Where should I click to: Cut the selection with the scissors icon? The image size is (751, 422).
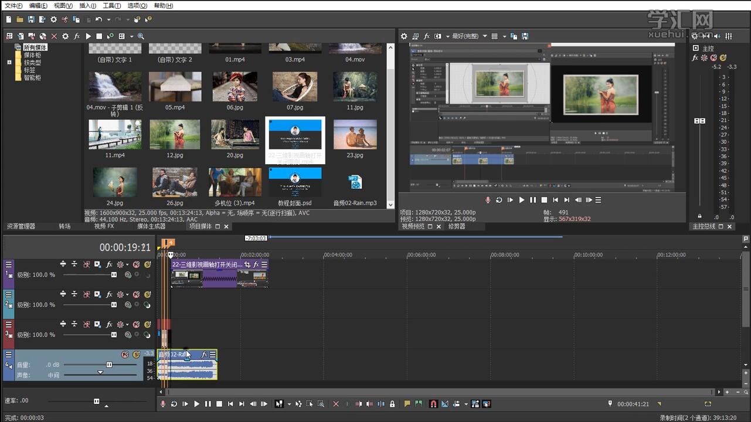click(x=64, y=19)
